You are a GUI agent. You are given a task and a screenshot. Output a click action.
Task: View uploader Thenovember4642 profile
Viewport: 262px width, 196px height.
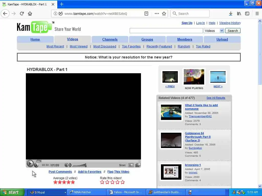click(200, 116)
